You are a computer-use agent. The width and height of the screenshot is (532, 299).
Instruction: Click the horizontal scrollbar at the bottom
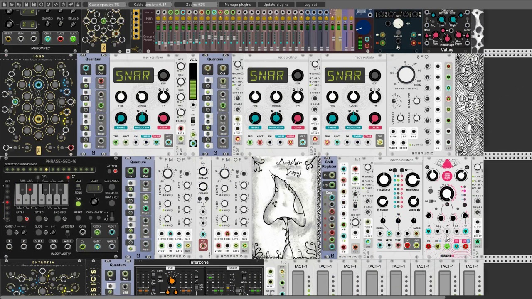click(x=222, y=297)
